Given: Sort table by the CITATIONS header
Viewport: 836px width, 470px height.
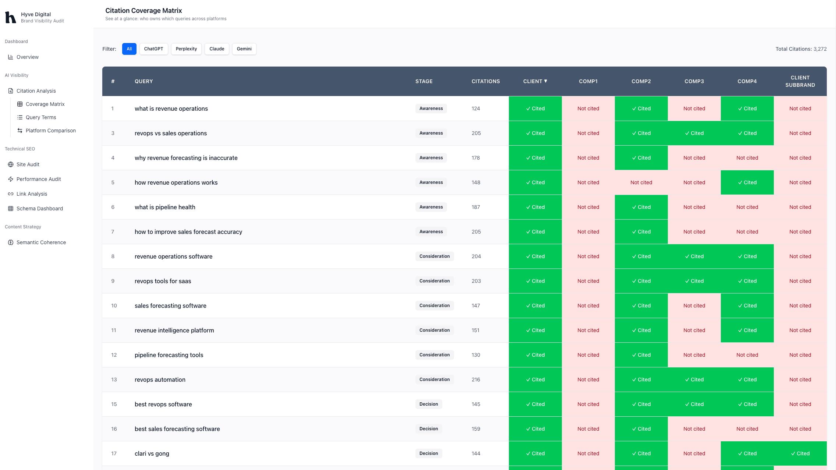Looking at the screenshot, I should [485, 81].
